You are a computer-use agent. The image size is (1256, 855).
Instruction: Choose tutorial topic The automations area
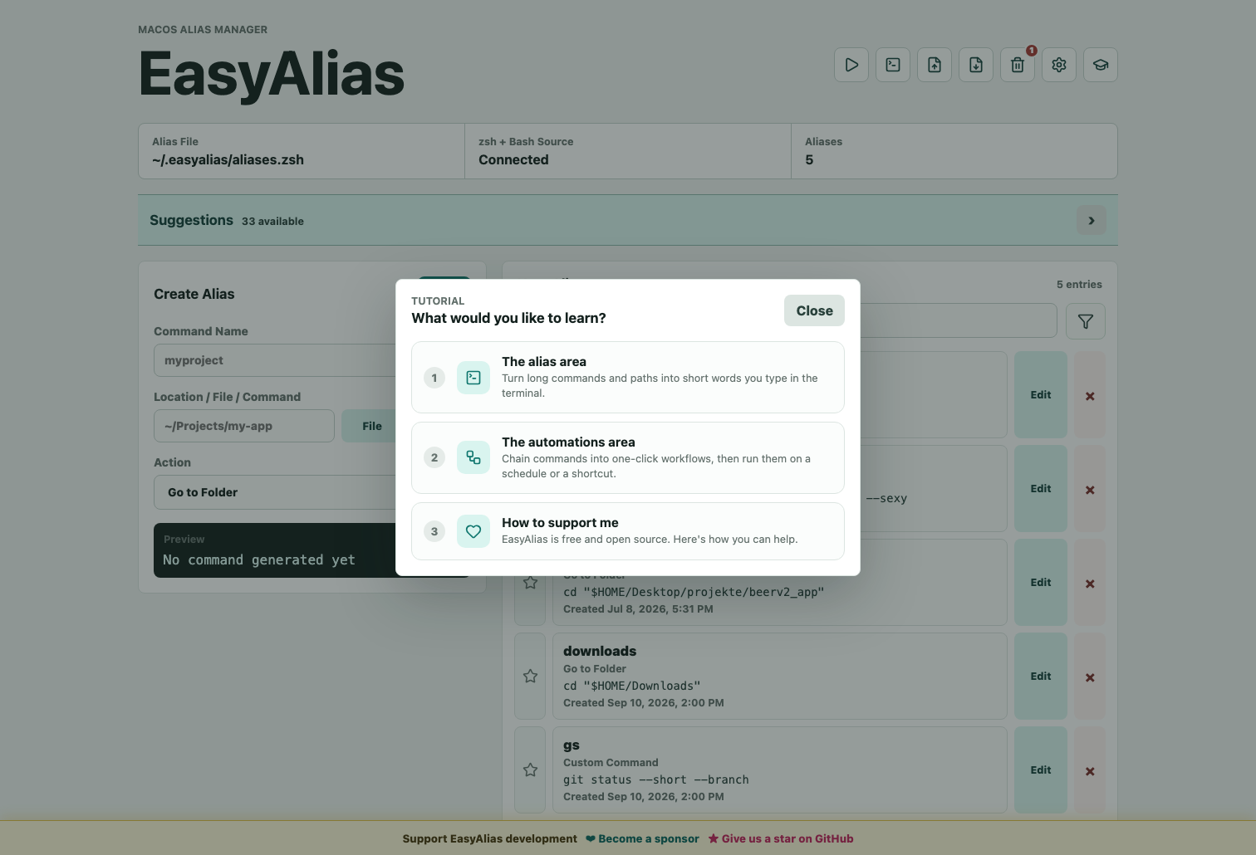click(628, 457)
